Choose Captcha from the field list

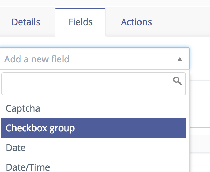click(94, 108)
